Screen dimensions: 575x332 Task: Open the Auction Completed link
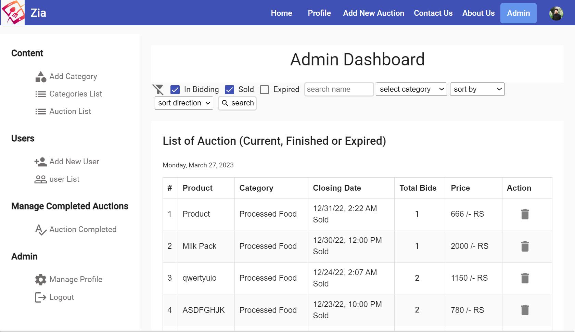coord(83,229)
